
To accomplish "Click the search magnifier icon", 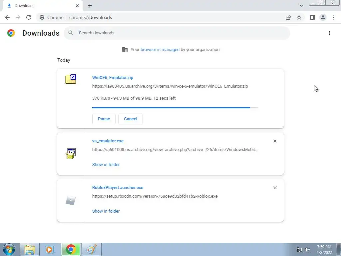I will pos(71,33).
